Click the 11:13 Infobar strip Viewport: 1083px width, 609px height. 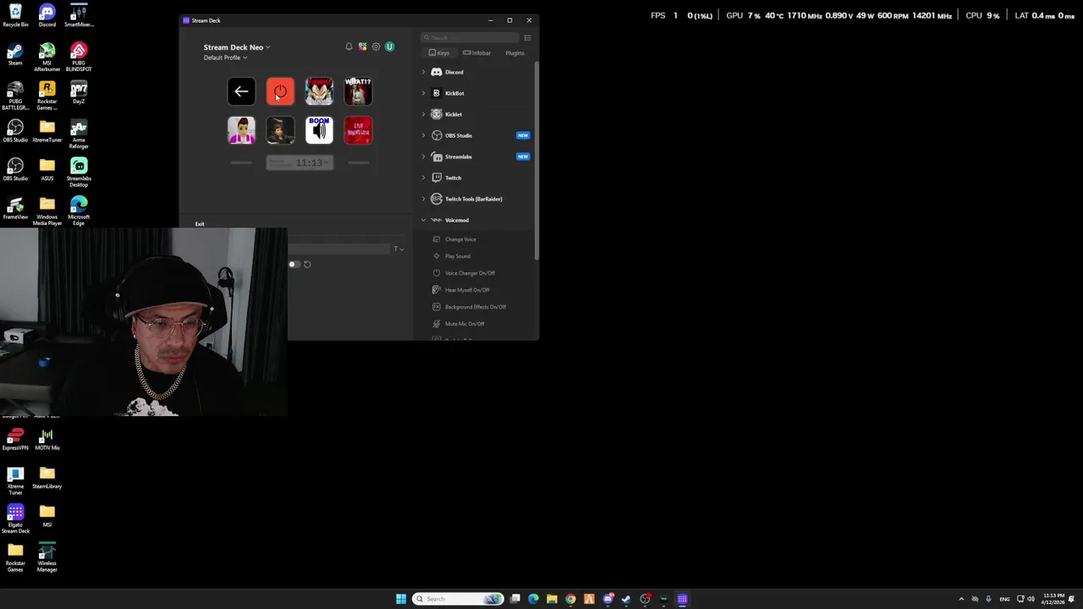pos(300,162)
